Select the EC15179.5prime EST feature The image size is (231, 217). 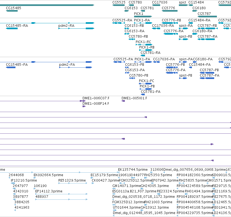[x=92, y=178]
